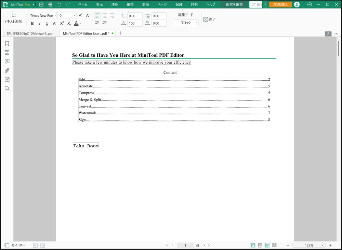
Task: Align text right
Action: click(x=112, y=15)
